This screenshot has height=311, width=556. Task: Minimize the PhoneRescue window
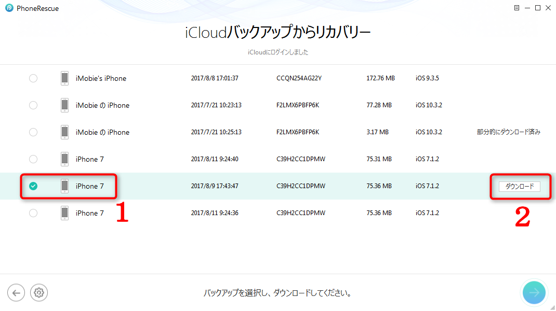click(x=527, y=8)
